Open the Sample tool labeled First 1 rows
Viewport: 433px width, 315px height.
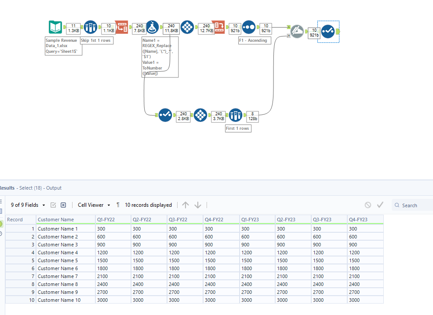pos(236,115)
